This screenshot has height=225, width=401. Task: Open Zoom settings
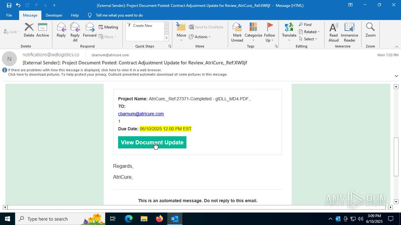370,30
